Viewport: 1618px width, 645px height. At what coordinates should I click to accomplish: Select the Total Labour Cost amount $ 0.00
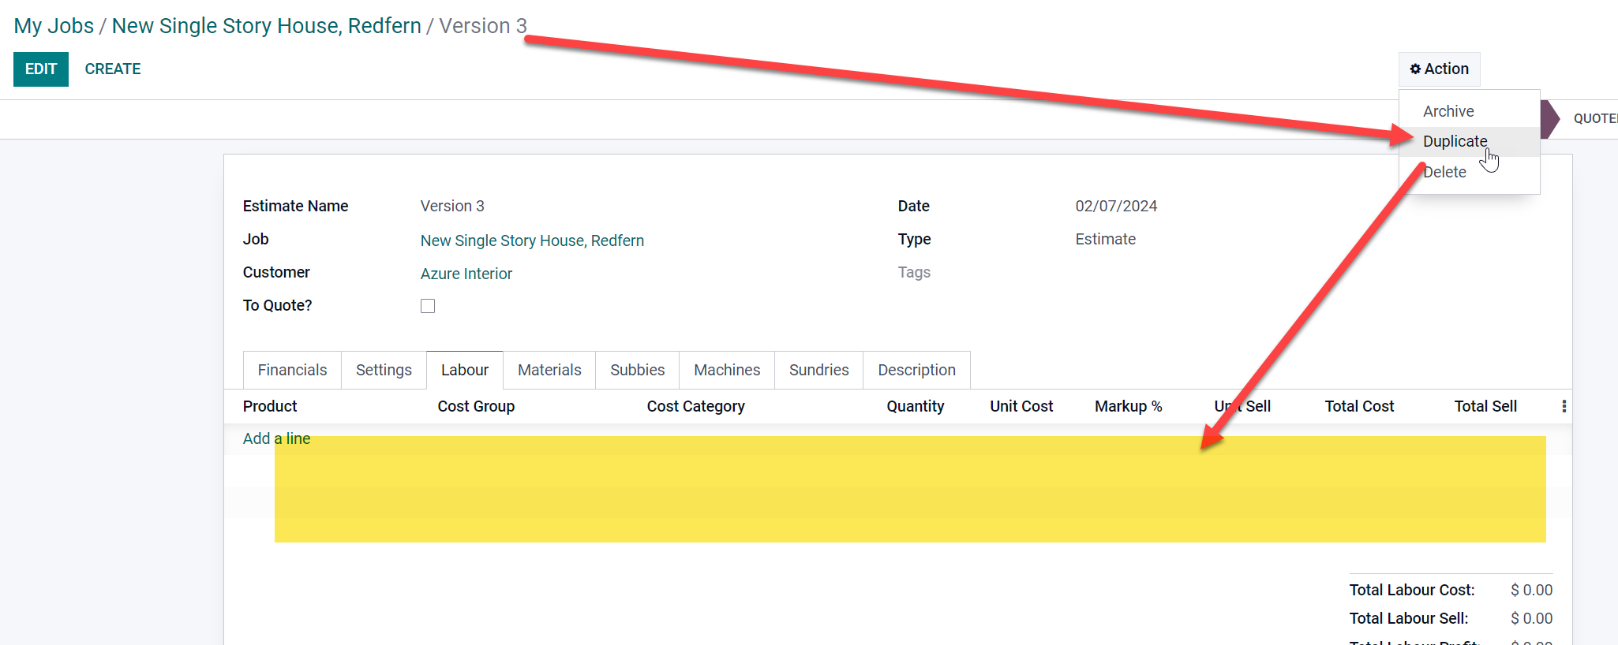(x=1531, y=590)
